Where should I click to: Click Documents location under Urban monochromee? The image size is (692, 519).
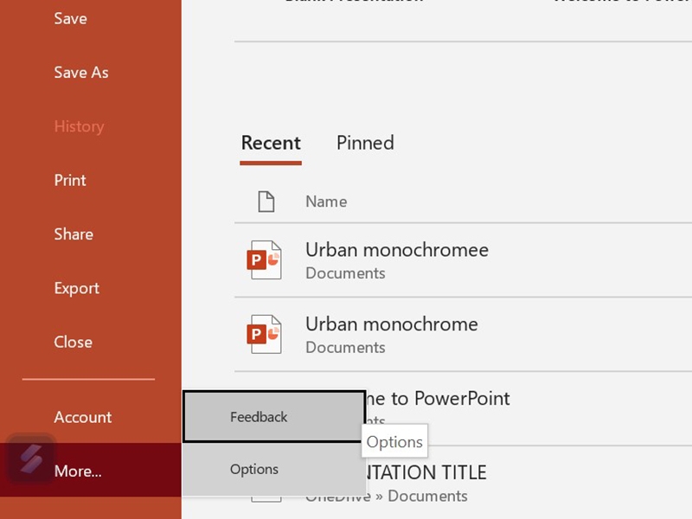(x=345, y=273)
